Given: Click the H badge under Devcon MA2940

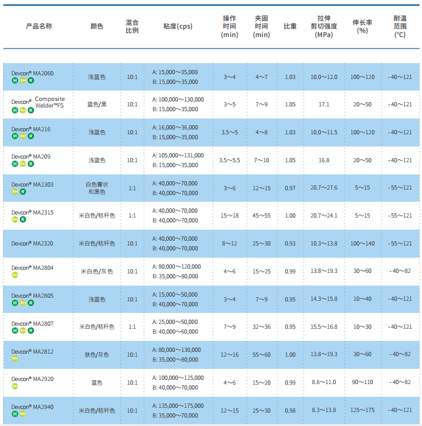Looking at the screenshot, I should pyautogui.click(x=15, y=414).
